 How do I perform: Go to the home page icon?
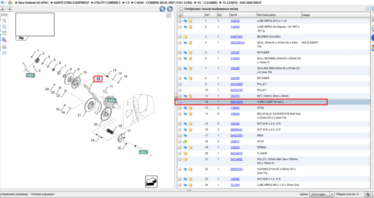[10, 3]
